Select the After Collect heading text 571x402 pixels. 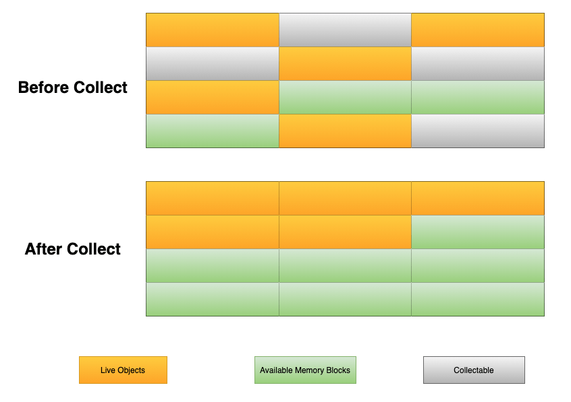click(73, 249)
